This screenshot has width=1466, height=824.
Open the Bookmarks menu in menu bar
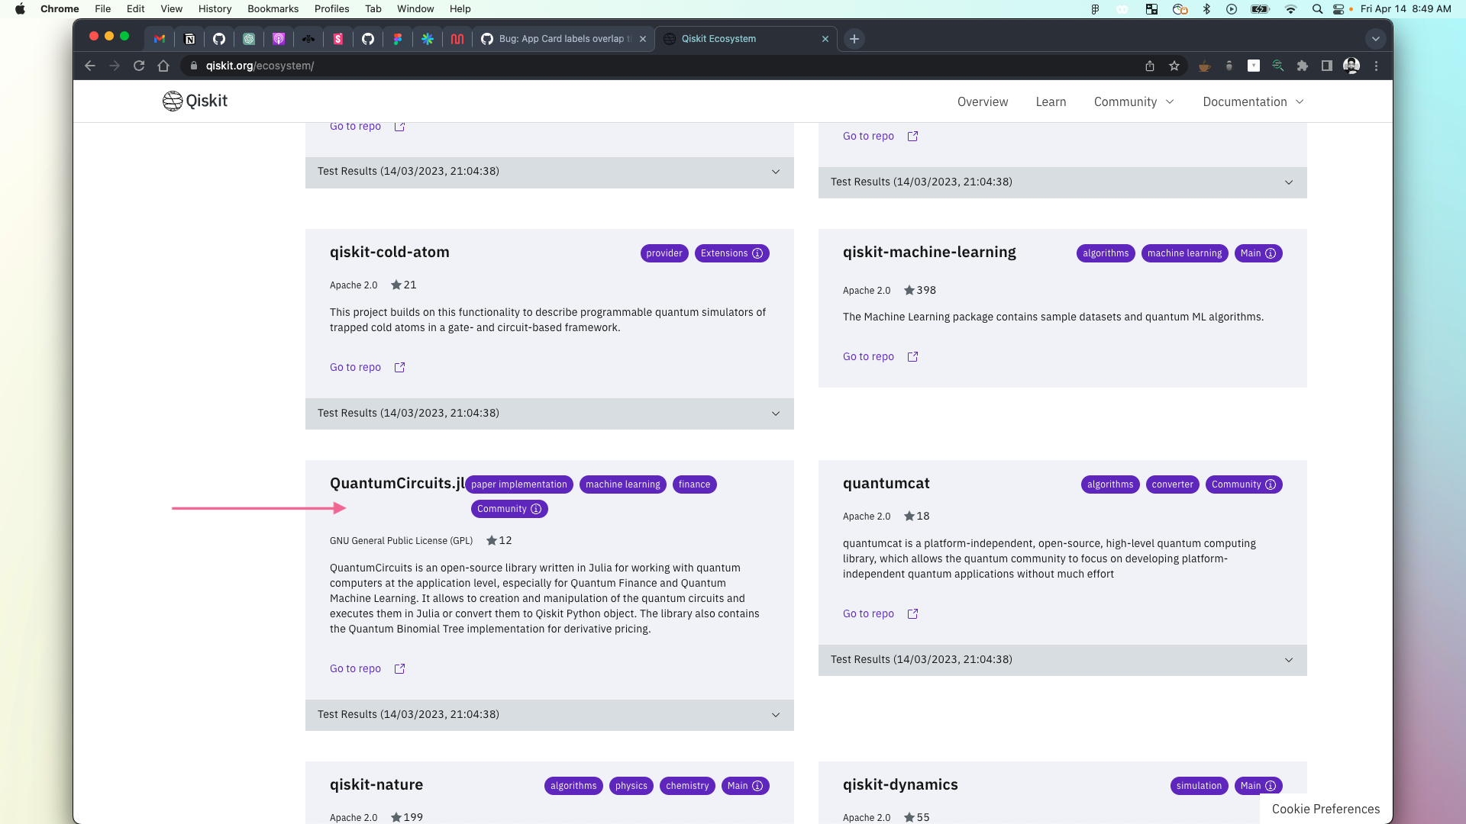(x=273, y=8)
